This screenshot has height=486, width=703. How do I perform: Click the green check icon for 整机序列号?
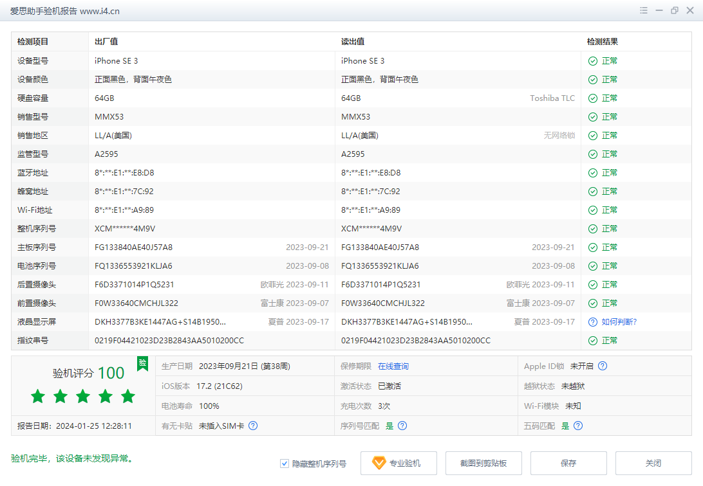click(593, 229)
